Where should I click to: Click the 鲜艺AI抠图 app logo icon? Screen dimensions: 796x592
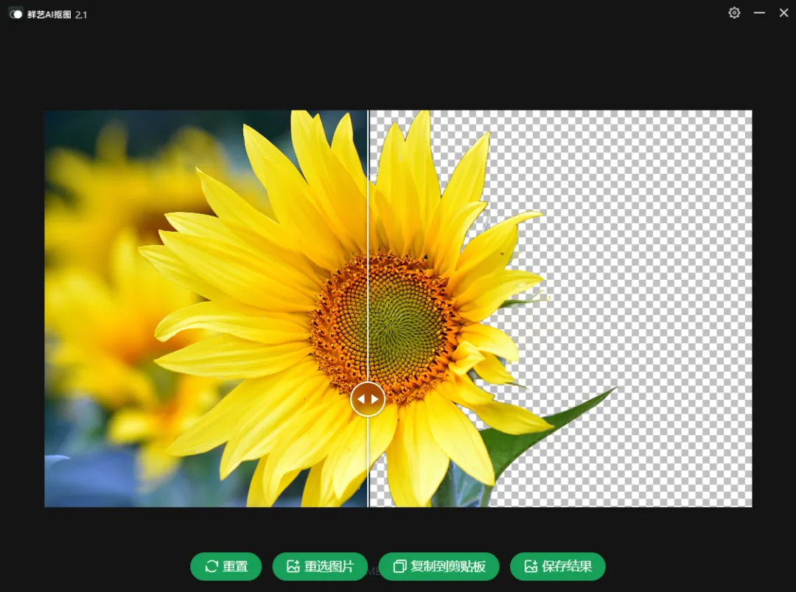coord(16,14)
